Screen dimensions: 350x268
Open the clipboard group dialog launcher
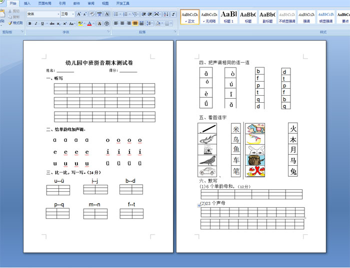(22, 32)
